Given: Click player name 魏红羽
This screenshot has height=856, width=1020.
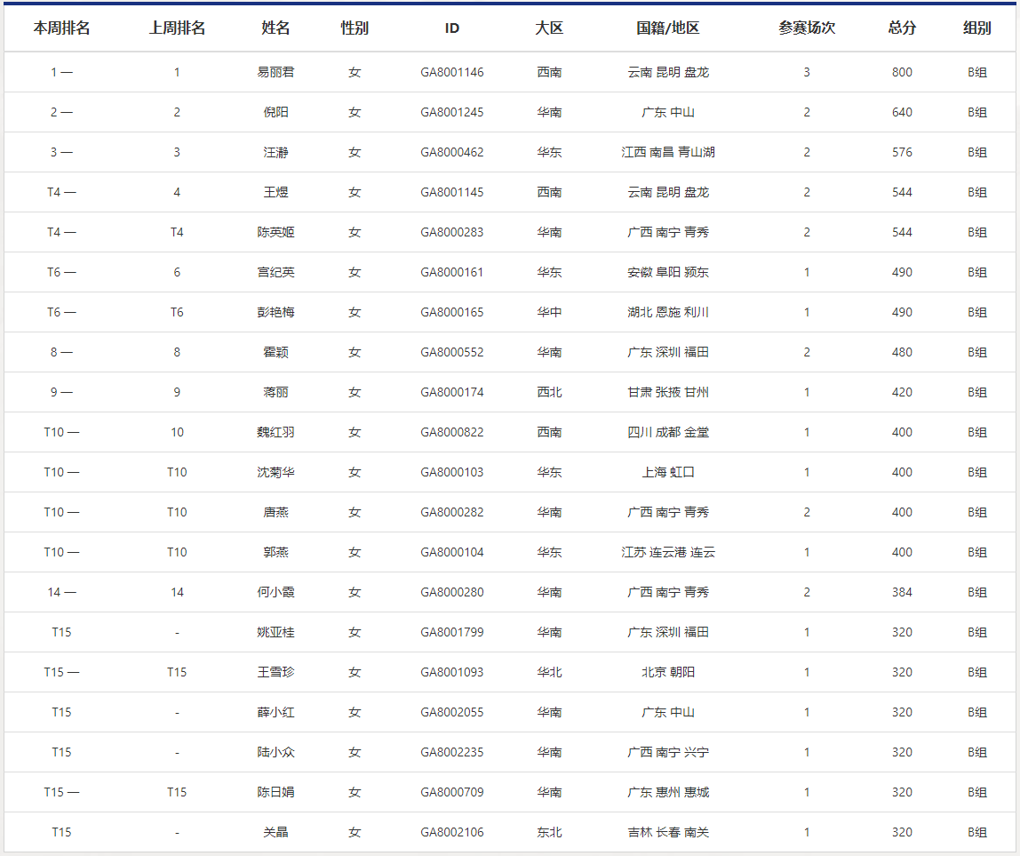Looking at the screenshot, I should point(275,432).
